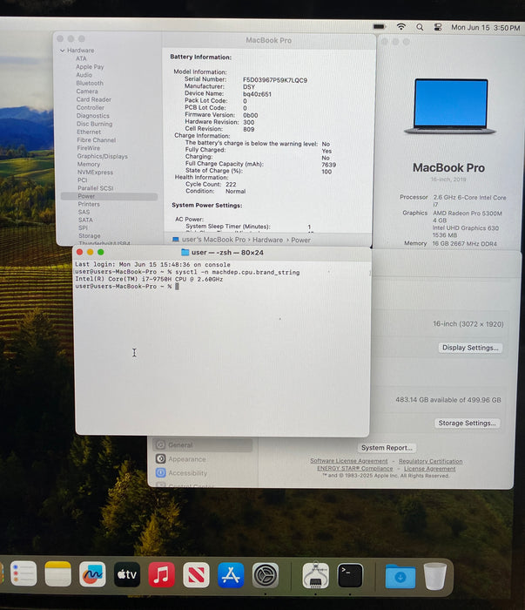Select Audio in the Hardware list

(x=84, y=75)
